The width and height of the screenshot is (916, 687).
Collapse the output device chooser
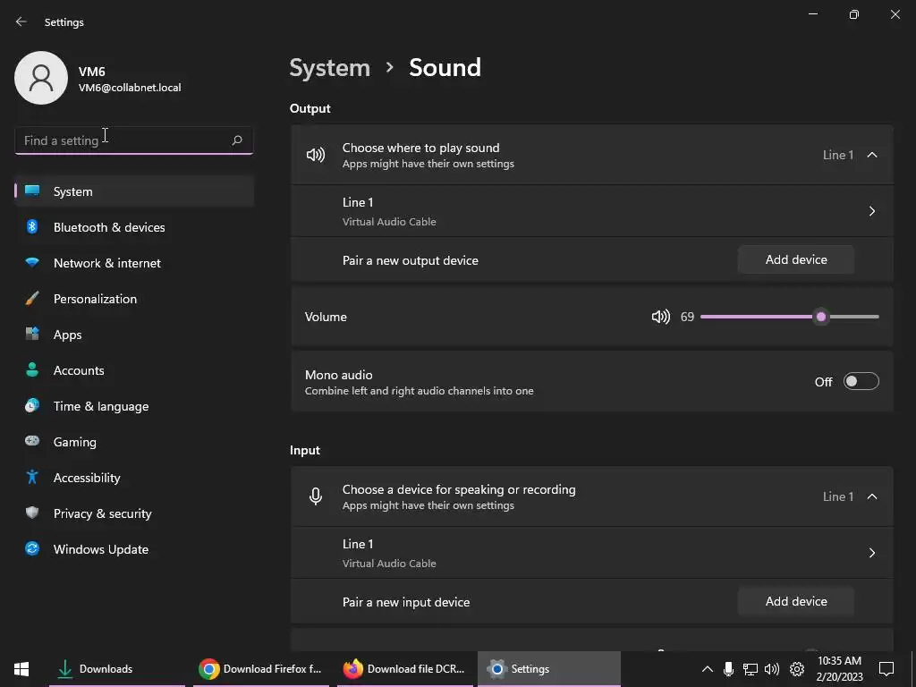pos(872,155)
